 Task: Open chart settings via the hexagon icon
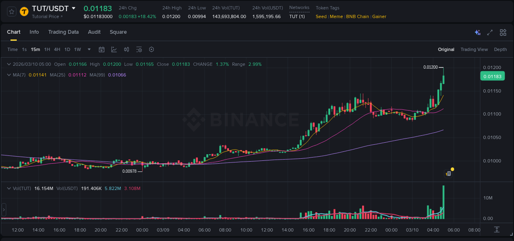click(151, 49)
